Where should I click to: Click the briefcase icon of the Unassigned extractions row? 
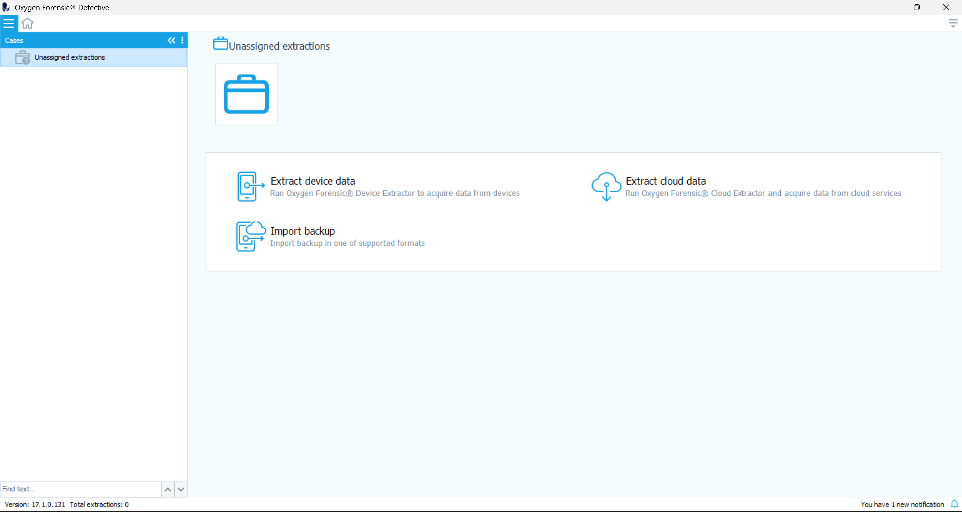coord(23,57)
